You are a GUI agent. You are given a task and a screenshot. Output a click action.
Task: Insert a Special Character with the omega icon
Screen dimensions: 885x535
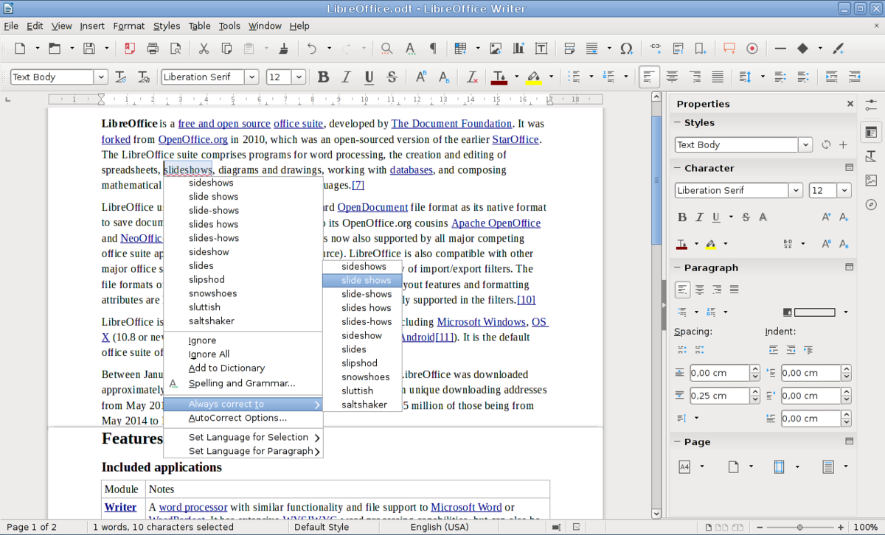[x=625, y=47]
